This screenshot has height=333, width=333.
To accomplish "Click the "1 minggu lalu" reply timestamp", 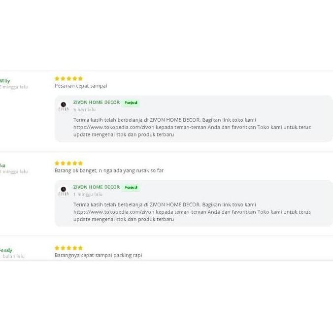I will pos(88,195).
